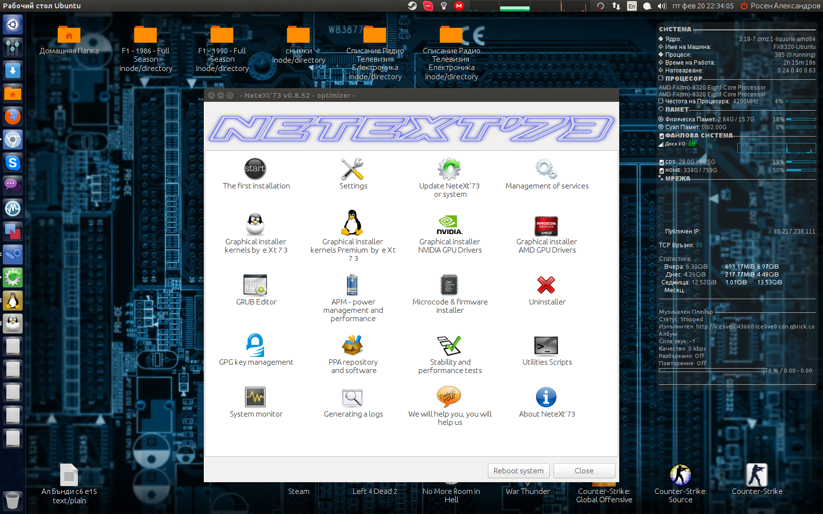Open F1 - 1986 - Full Season folder
Screen dimensions: 823x514
[145, 35]
